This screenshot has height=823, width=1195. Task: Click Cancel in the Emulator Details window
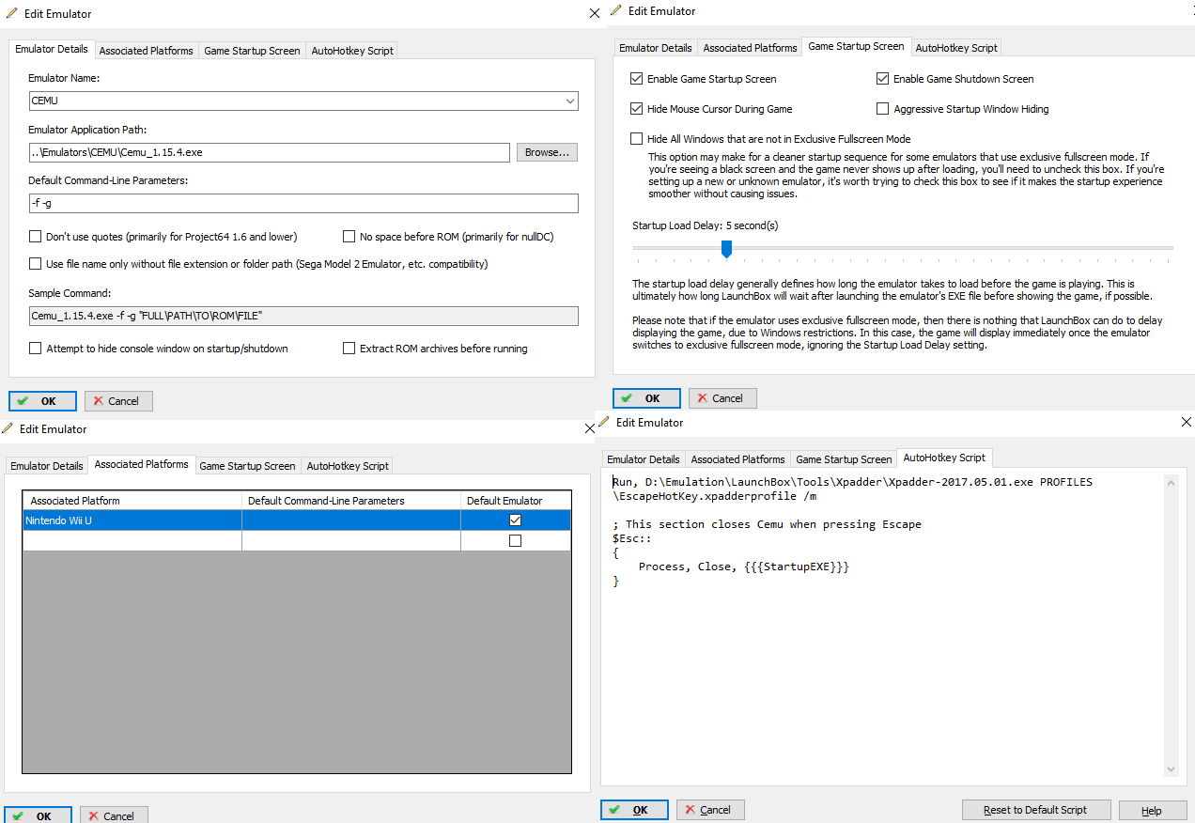click(x=118, y=401)
